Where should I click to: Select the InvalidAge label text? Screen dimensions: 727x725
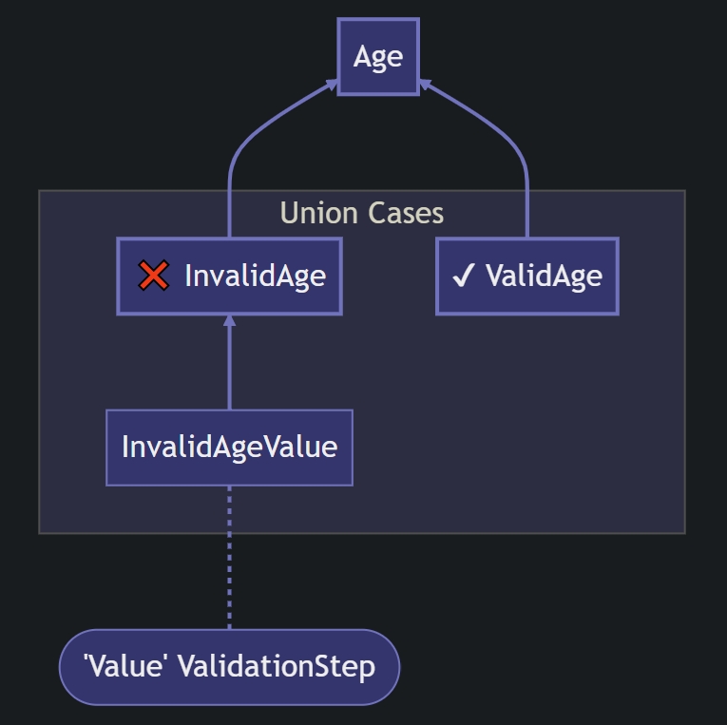click(255, 277)
